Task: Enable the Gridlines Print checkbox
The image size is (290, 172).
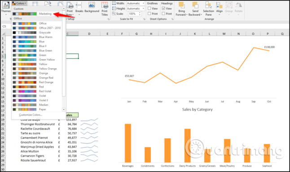Action: tap(149, 13)
